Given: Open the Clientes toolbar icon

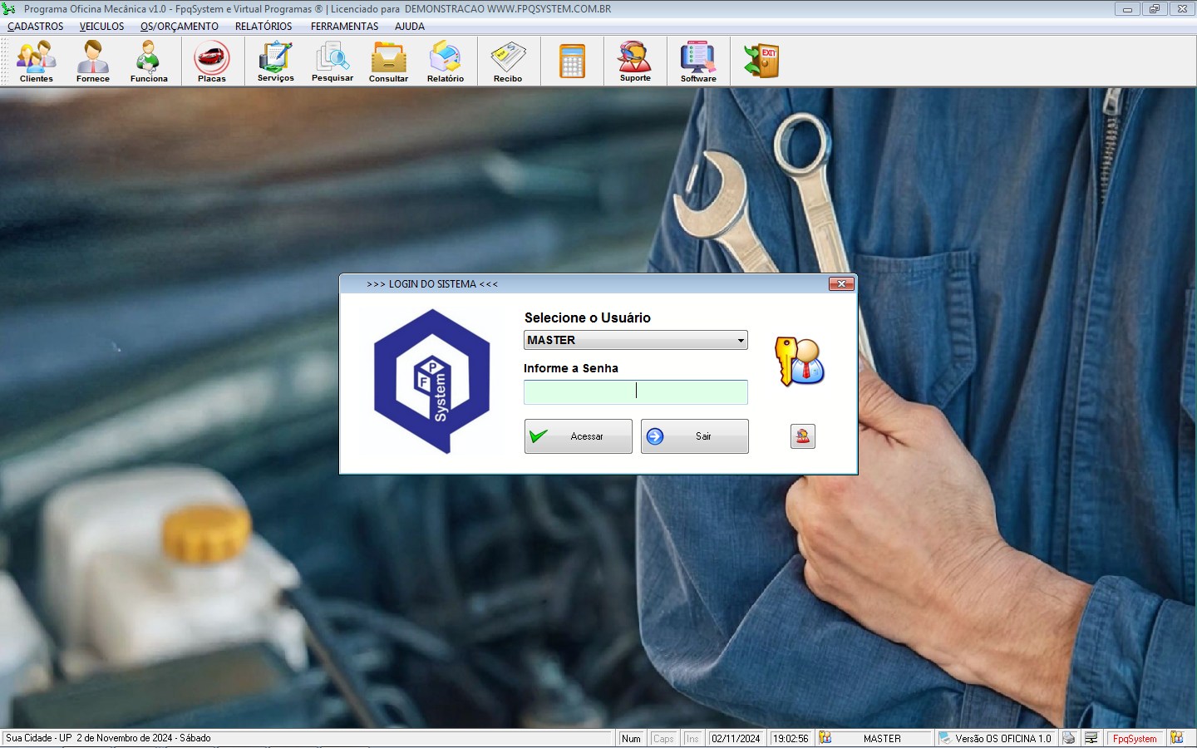Looking at the screenshot, I should point(37,62).
